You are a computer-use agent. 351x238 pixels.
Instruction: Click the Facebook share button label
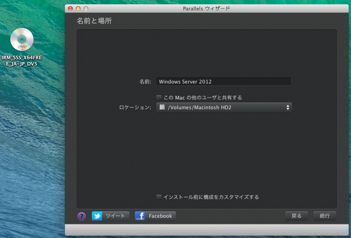tap(160, 216)
